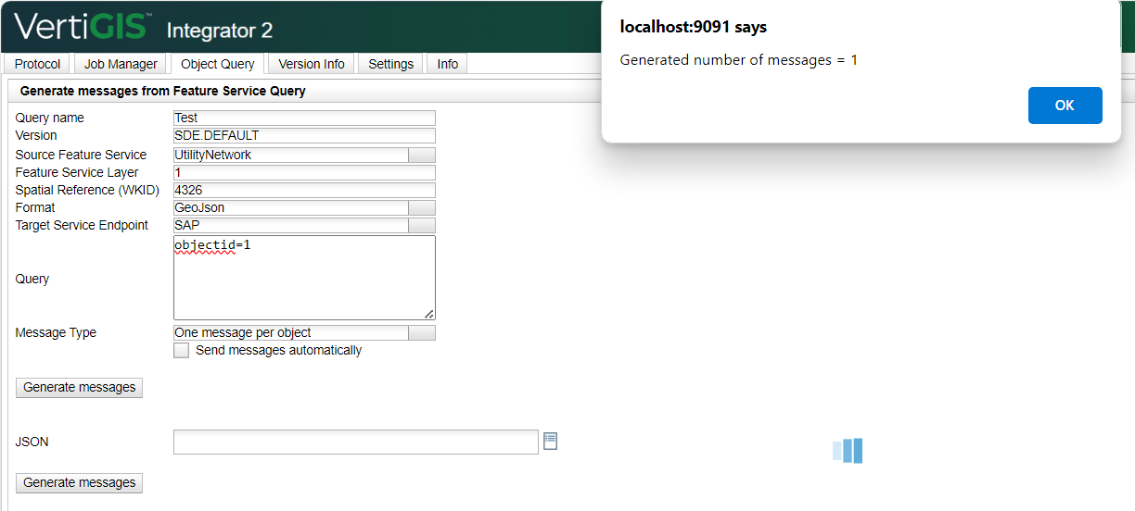1135x511 pixels.
Task: Click the Target Service Endpoint label
Action: (x=82, y=225)
